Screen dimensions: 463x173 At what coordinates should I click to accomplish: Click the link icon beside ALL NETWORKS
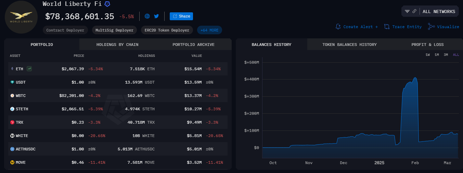click(x=414, y=11)
